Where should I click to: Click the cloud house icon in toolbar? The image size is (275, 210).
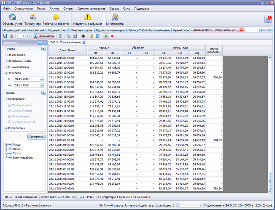click(69, 36)
